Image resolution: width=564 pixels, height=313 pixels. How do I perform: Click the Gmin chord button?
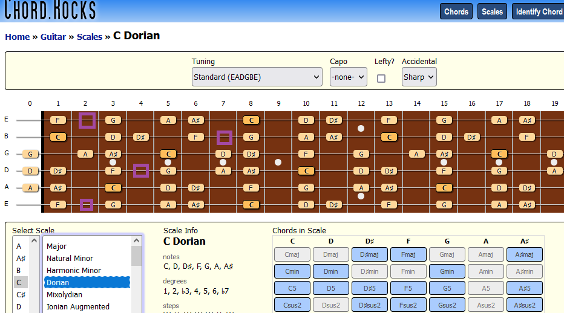pos(447,271)
